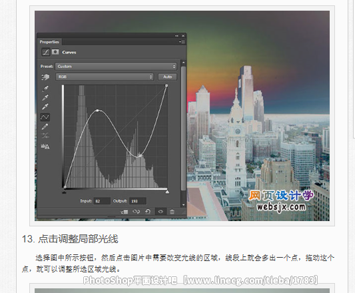This screenshot has width=355, height=293.
Task: Select the upper-left curve control point
Action: pyautogui.click(x=98, y=111)
